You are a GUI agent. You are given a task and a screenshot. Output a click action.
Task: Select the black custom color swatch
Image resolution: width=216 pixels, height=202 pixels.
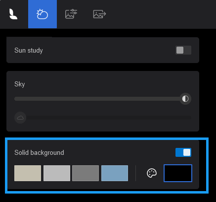178,173
